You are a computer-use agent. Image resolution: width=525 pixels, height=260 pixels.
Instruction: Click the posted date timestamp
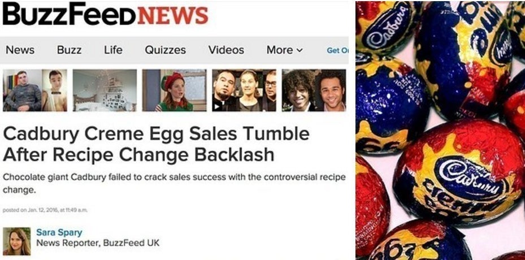click(45, 210)
